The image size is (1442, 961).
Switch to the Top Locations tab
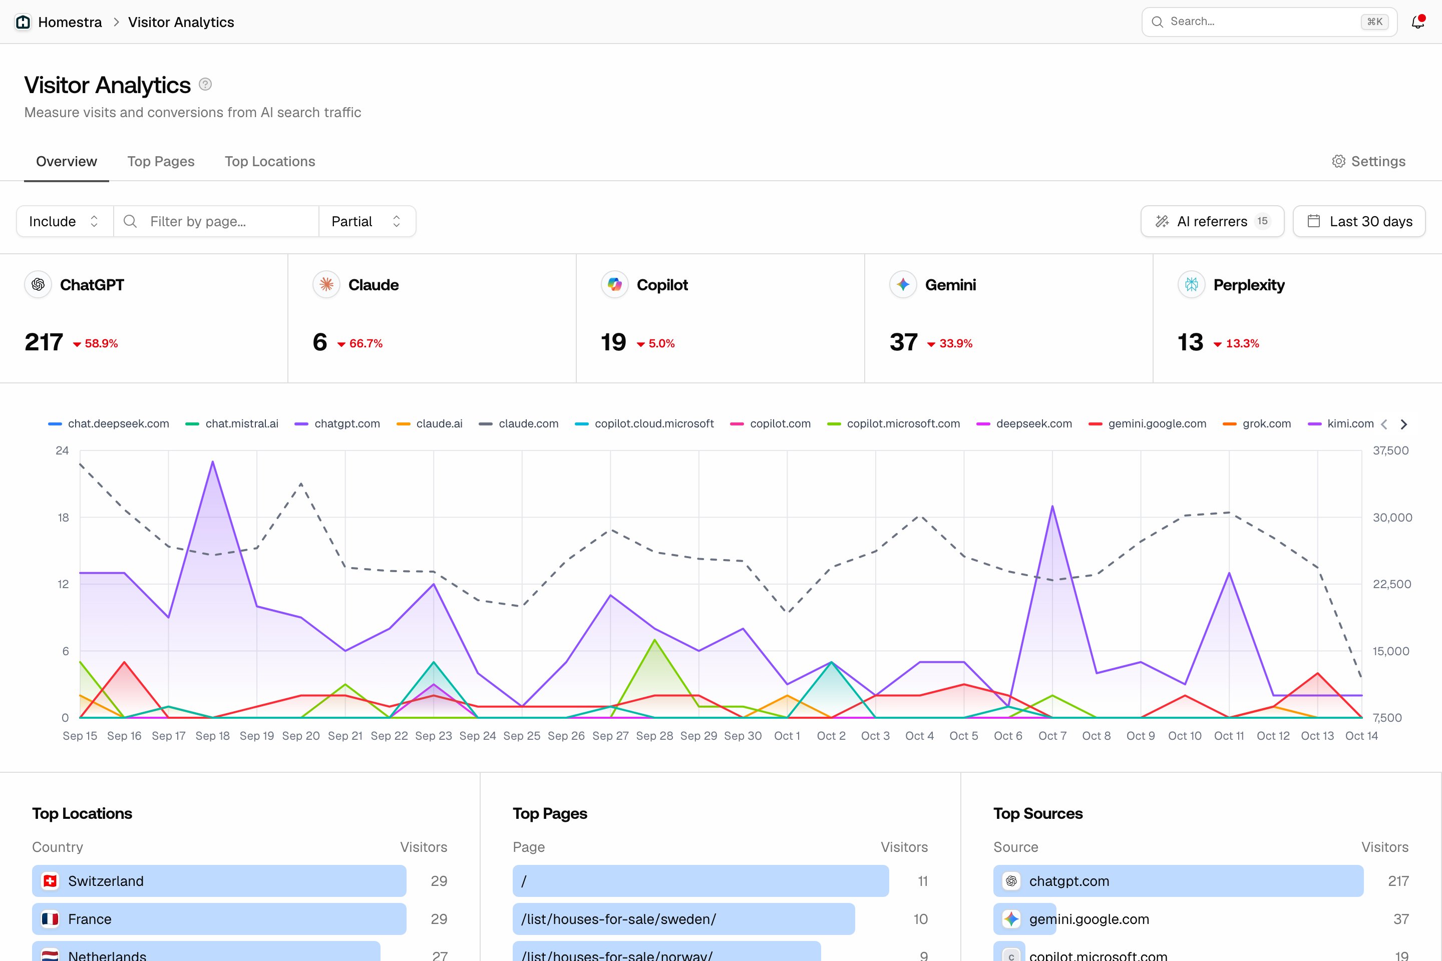[270, 161]
